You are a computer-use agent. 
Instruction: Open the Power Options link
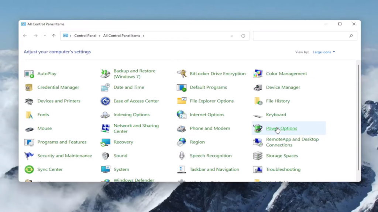(281, 128)
